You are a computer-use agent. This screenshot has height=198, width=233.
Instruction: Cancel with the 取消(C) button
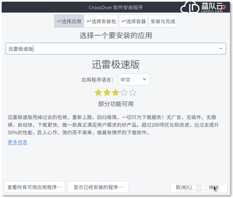pyautogui.click(x=184, y=187)
